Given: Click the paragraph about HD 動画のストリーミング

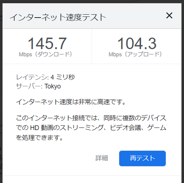Looking at the screenshot, I should pyautogui.click(x=91, y=128).
